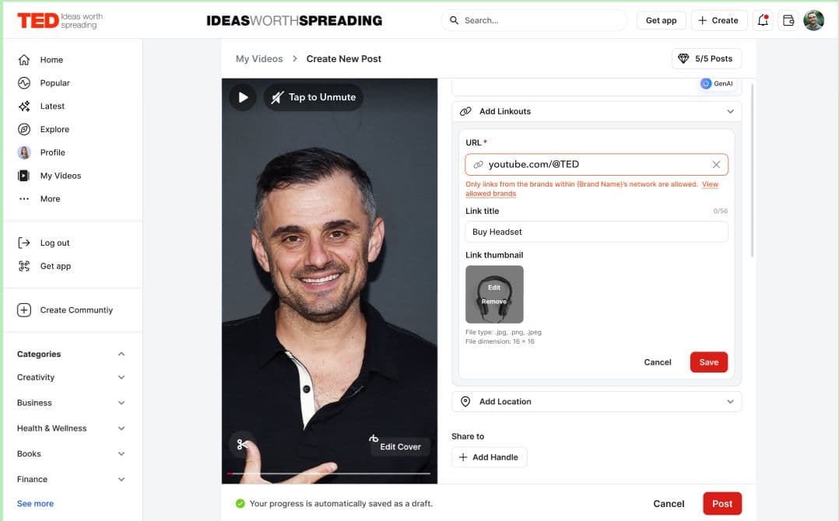The height and width of the screenshot is (521, 839).
Task: Clear the URL field with X
Action: pos(716,165)
